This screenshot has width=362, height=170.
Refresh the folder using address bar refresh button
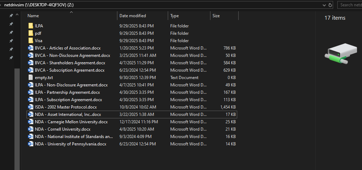[330, 5]
